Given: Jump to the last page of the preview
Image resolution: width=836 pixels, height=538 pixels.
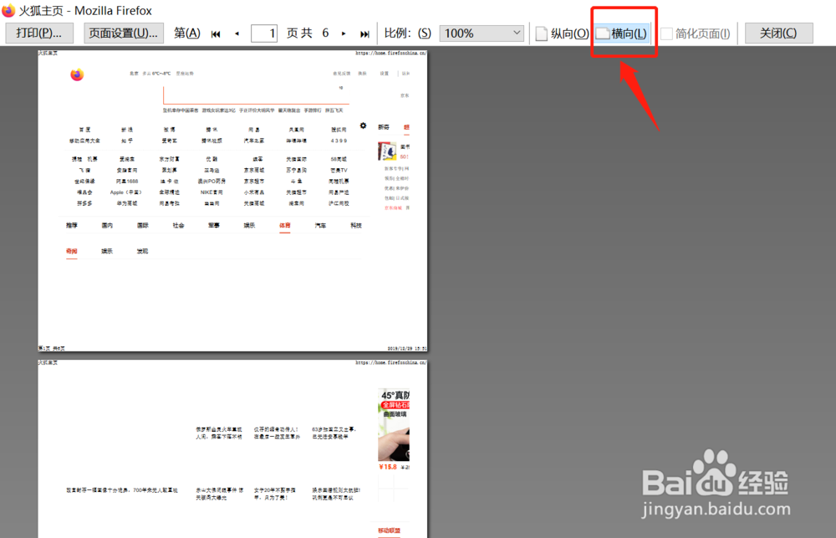Looking at the screenshot, I should coord(364,33).
